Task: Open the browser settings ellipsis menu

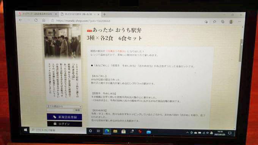Action: click(x=239, y=22)
